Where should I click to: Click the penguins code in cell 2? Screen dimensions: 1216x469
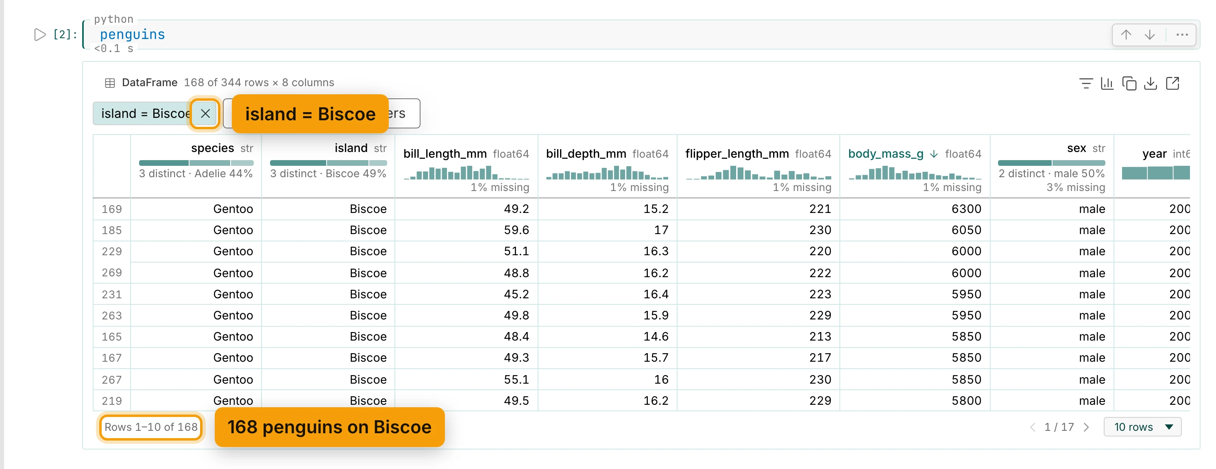(132, 35)
